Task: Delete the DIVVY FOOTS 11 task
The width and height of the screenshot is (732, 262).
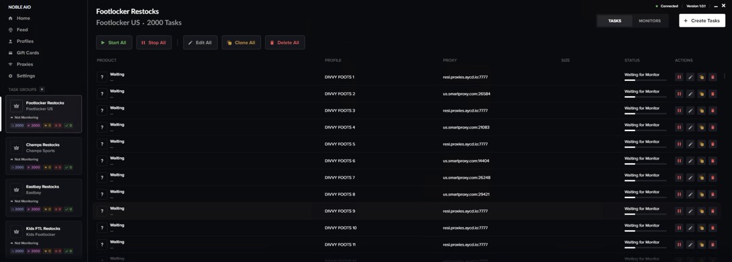Action: (712, 244)
